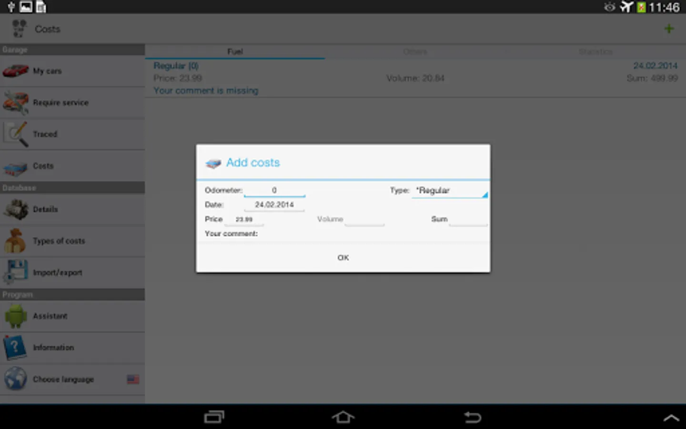Select the Regular (0) fuel entry title
Viewport: 686px width, 429px height.
[x=176, y=66]
